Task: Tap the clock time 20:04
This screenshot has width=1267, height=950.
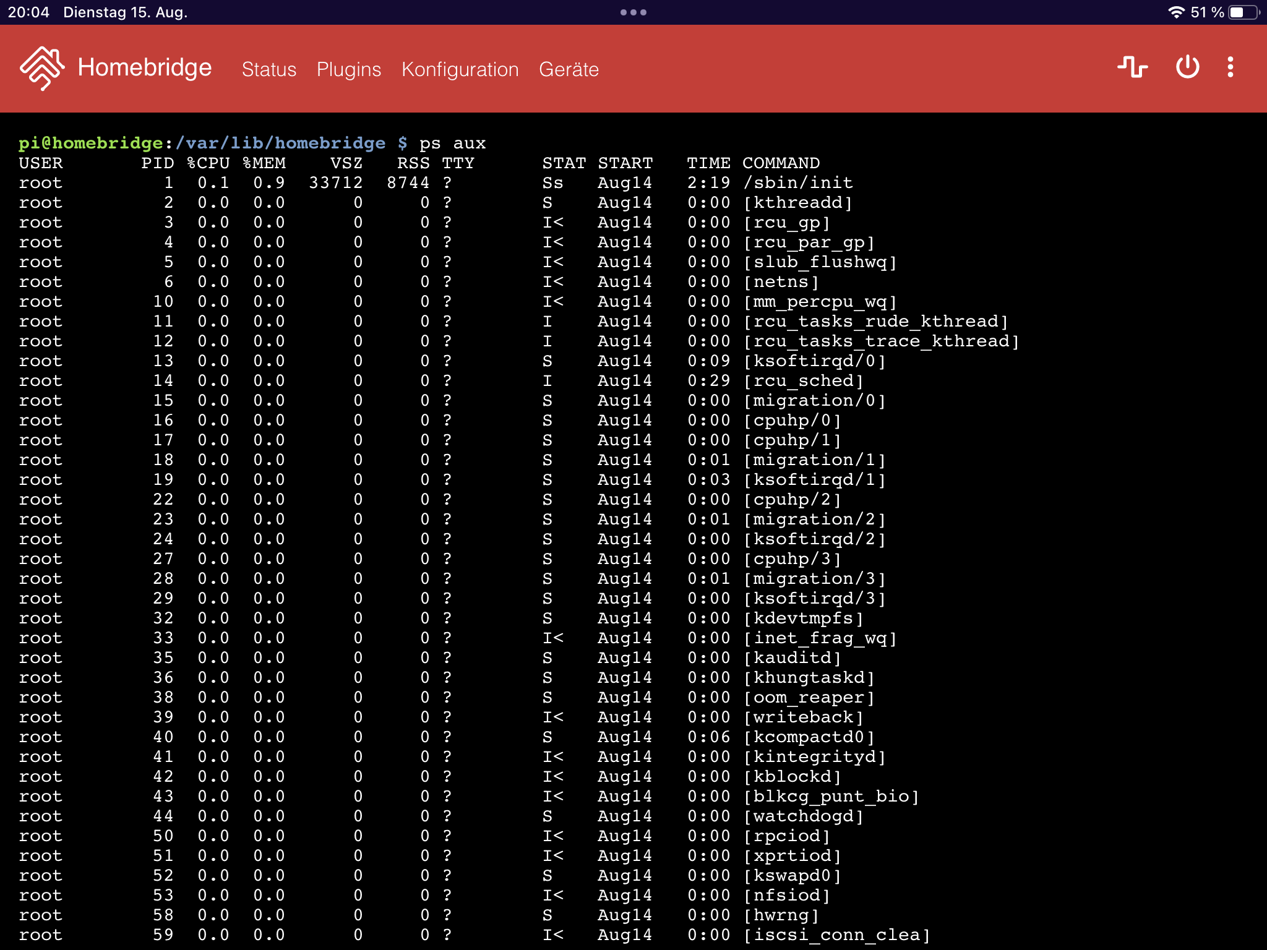Action: 28,12
